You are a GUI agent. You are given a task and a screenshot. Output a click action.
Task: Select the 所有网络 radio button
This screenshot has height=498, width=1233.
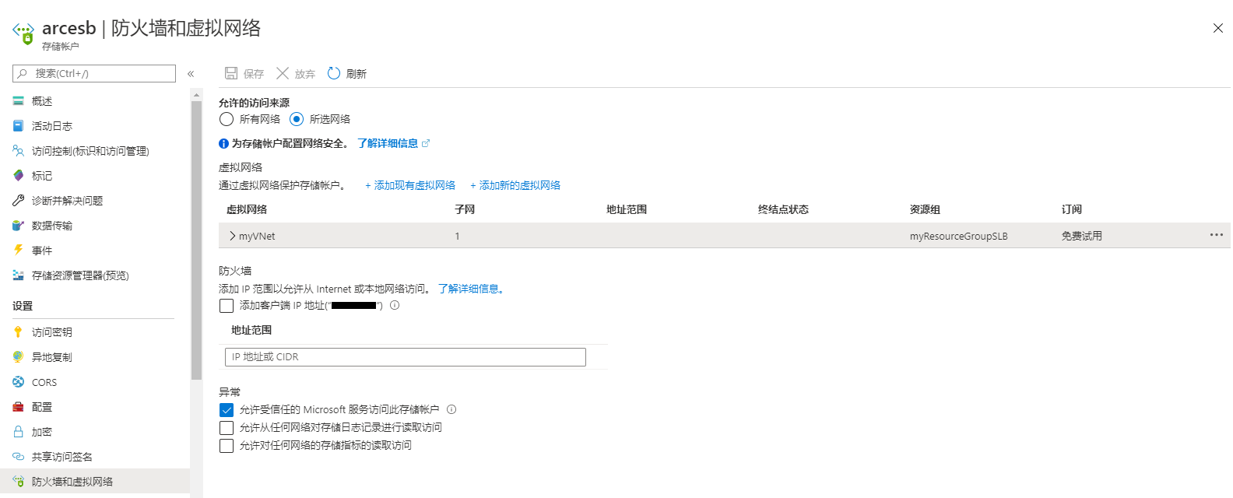(227, 119)
